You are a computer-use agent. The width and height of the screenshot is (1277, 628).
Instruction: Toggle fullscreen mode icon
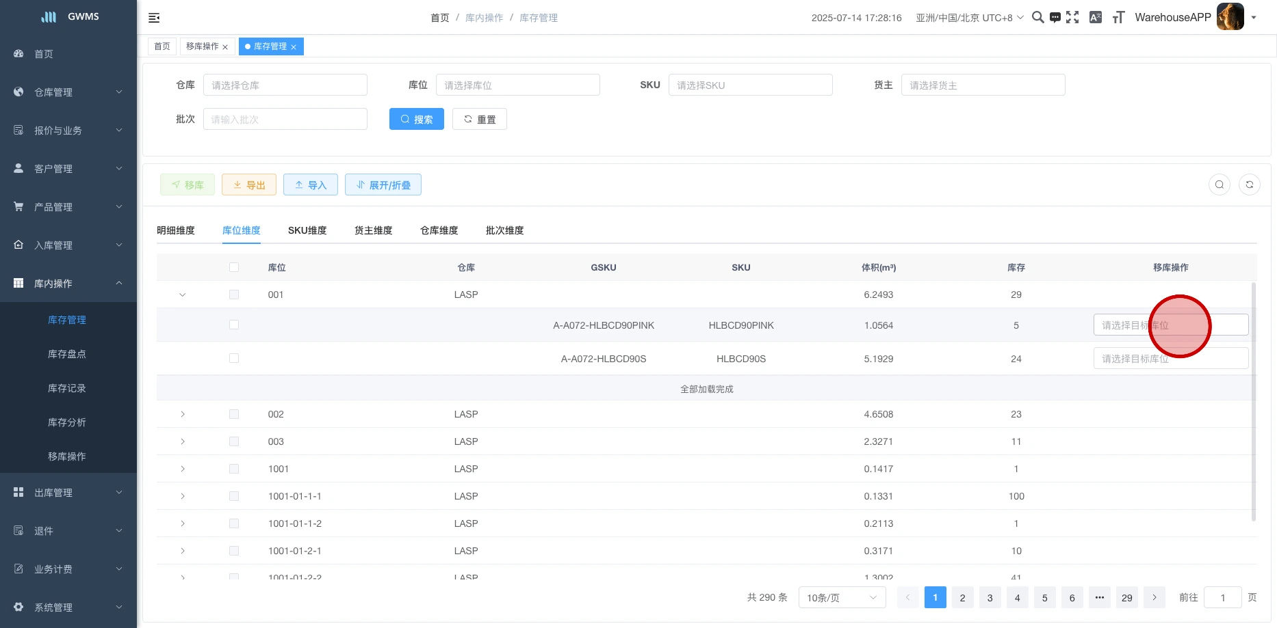click(1072, 18)
